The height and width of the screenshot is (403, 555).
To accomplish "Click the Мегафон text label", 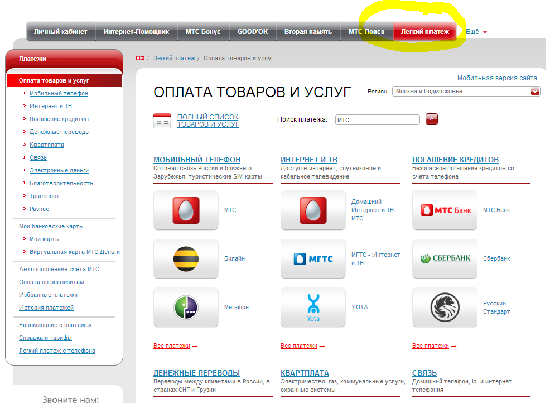I will (237, 307).
